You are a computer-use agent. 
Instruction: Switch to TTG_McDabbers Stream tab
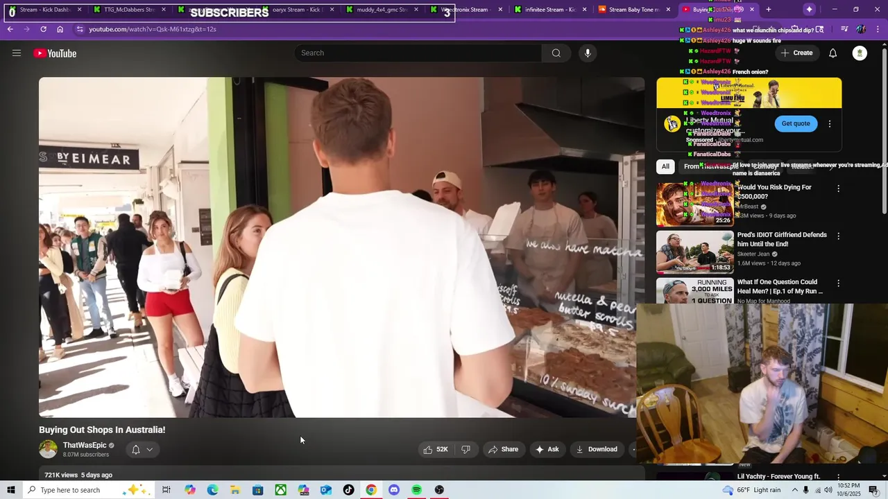pyautogui.click(x=129, y=10)
